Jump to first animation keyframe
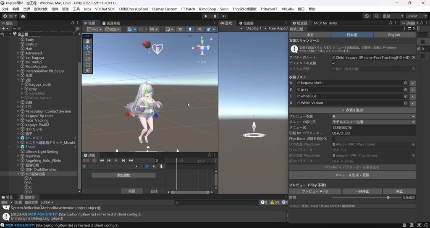The width and height of the screenshot is (430, 228). [x=102, y=160]
